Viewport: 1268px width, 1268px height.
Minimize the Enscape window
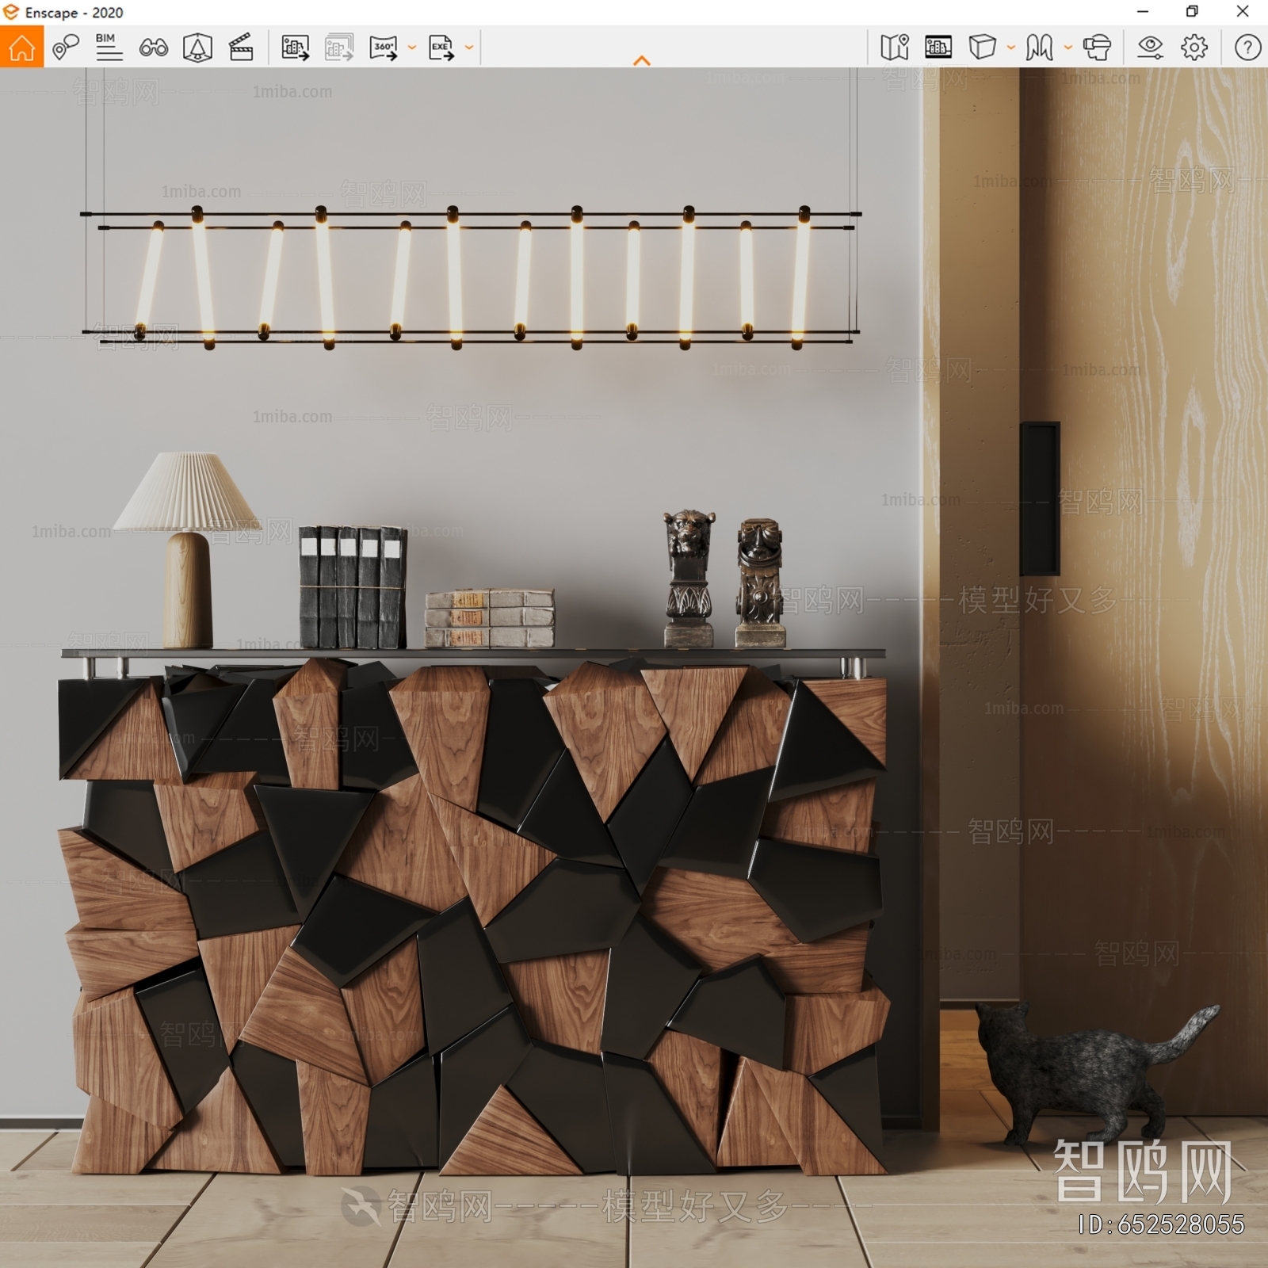(x=1143, y=12)
